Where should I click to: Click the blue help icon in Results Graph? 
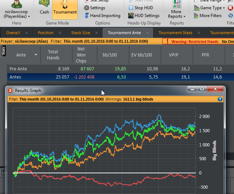point(220,99)
